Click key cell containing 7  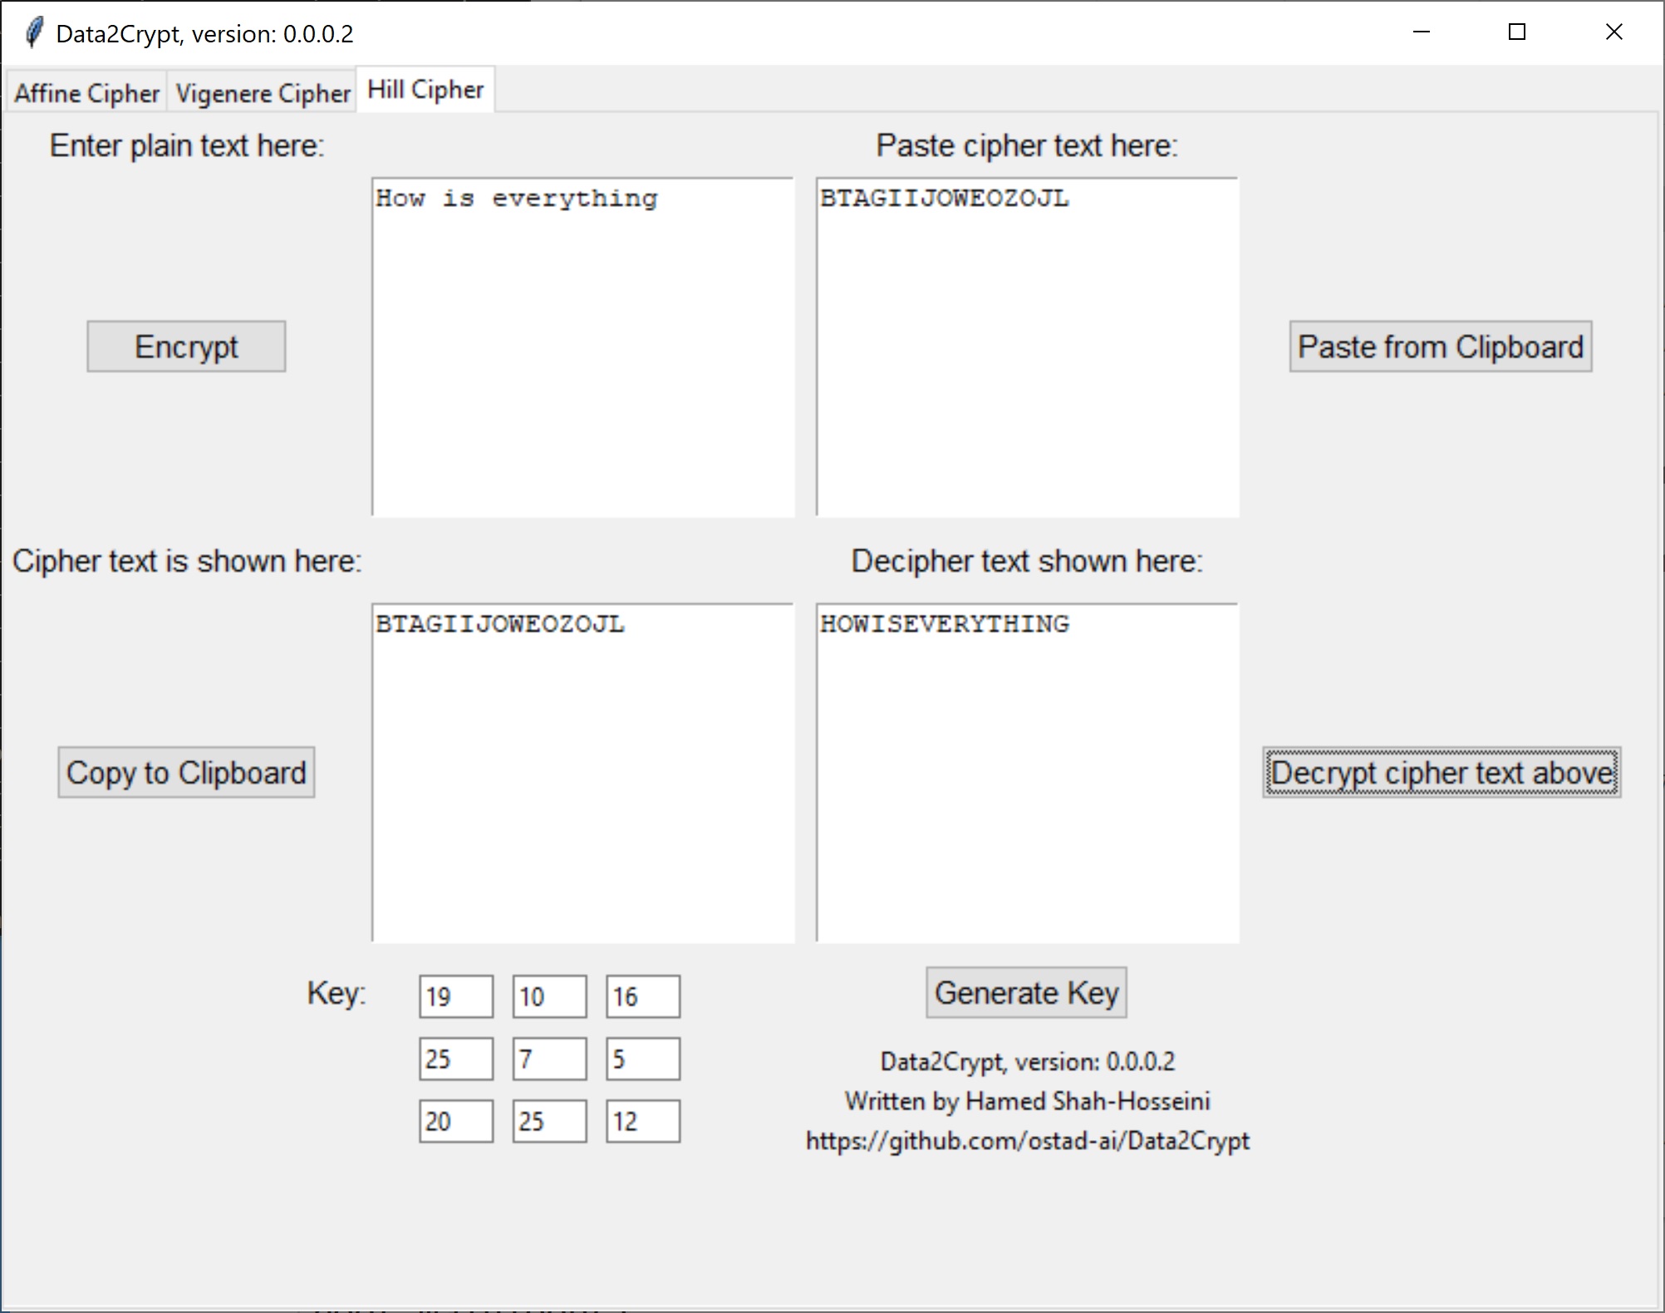point(548,1059)
